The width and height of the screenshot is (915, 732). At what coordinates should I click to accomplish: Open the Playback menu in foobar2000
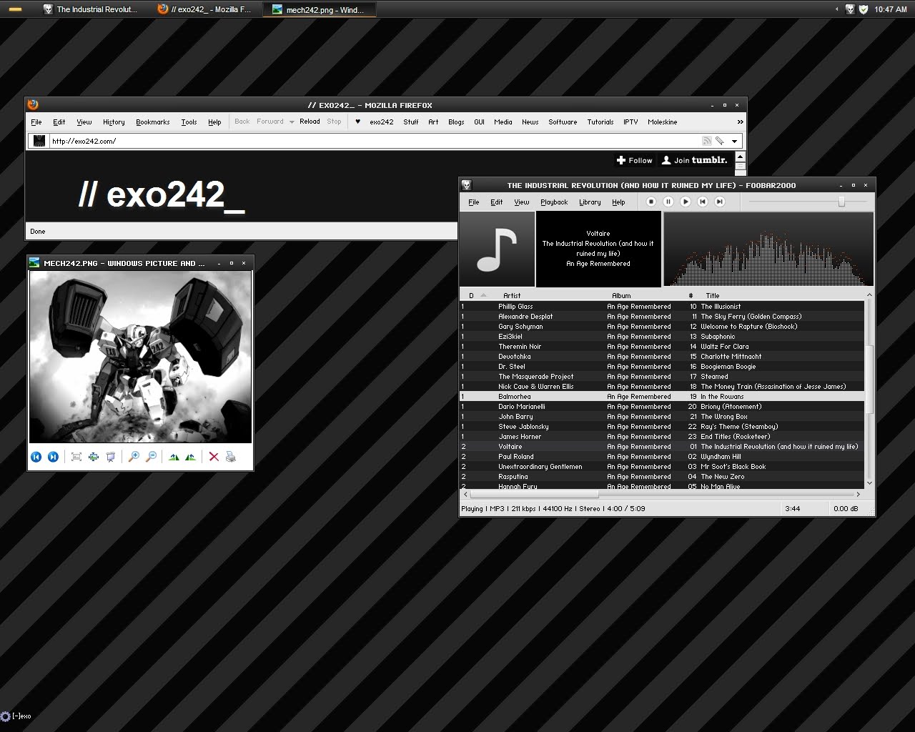[x=554, y=202]
